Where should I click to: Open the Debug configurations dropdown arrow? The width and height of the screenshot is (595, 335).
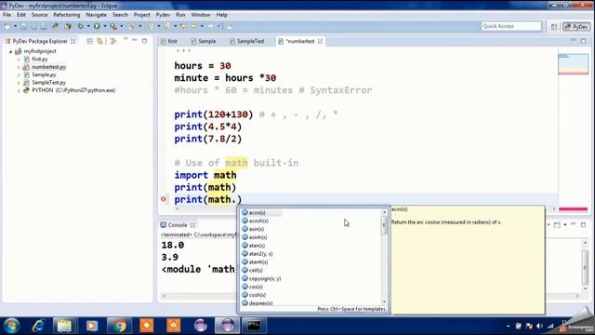tap(88, 26)
